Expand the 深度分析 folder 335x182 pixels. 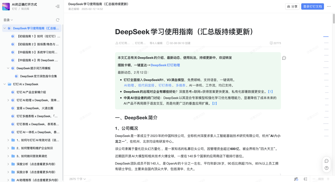click(x=8, y=164)
